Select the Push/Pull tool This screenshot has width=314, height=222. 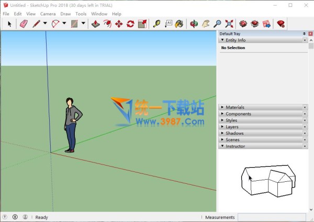[96, 24]
